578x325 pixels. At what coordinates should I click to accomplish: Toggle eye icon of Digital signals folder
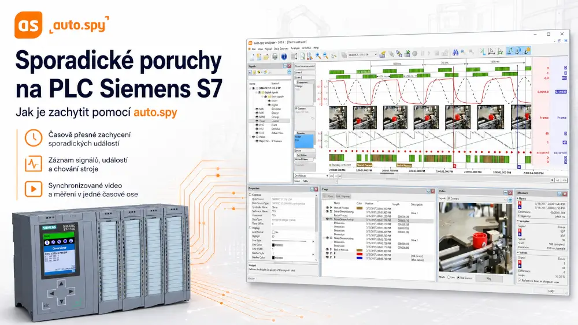tap(259, 92)
